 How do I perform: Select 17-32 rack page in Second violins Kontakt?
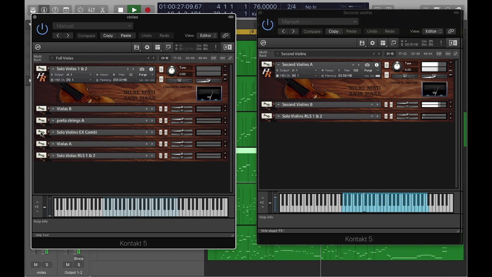click(402, 54)
